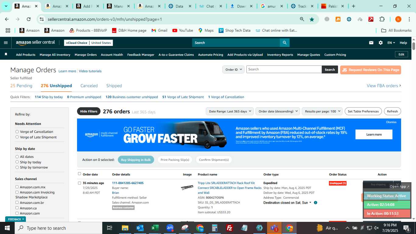Open the Account Health menu item

(112, 55)
